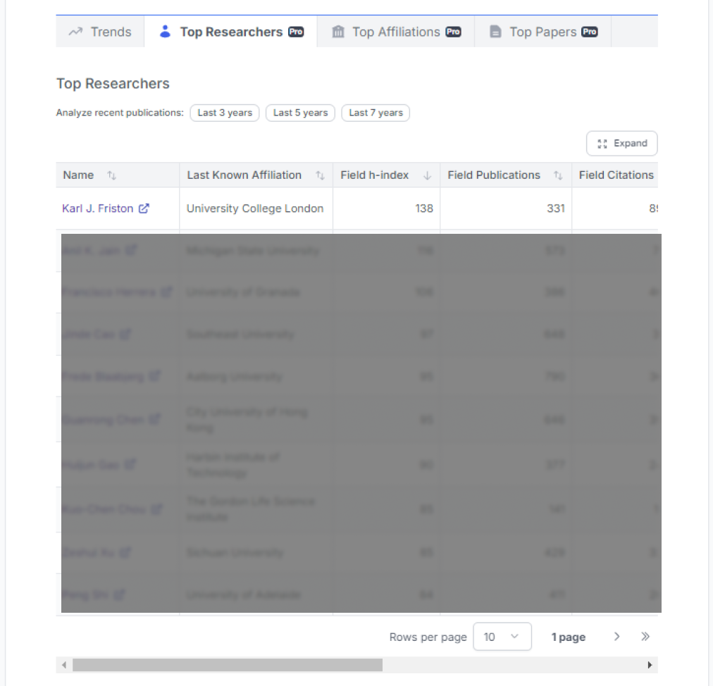
Task: Click the sort arrows in the Name column
Action: tap(112, 175)
